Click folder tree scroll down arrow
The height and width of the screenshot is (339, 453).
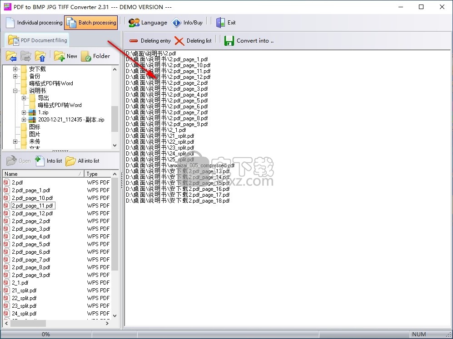pyautogui.click(x=114, y=145)
